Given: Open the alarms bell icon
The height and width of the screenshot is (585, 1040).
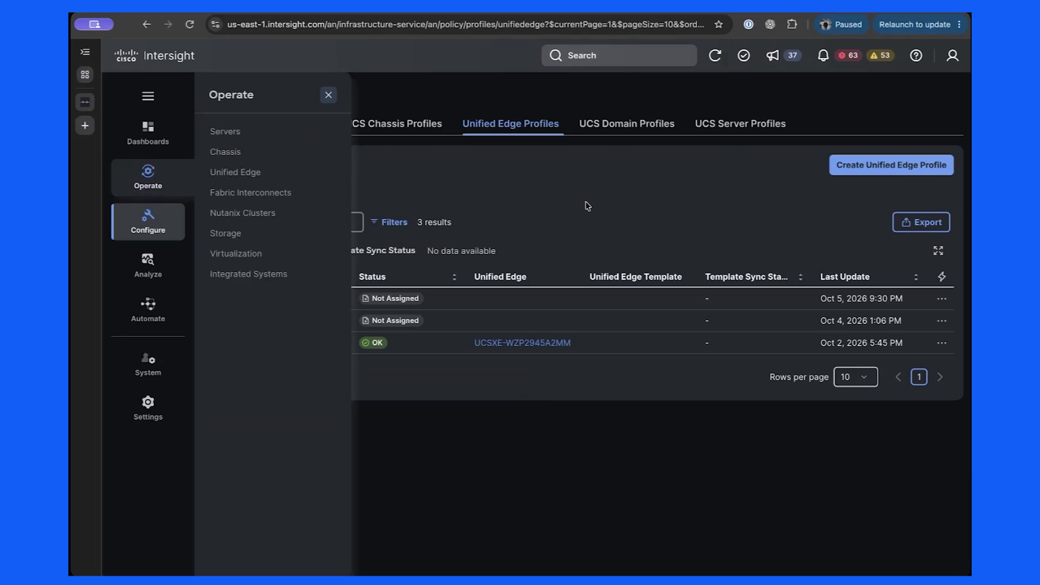Looking at the screenshot, I should pos(823,55).
